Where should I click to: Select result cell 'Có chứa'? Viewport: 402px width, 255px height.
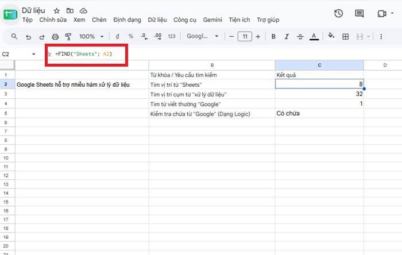319,114
